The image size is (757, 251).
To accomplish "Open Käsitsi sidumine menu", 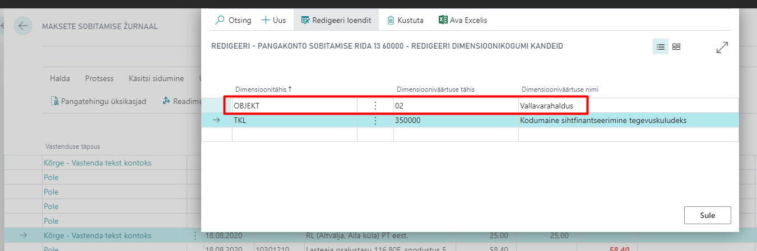I will point(156,78).
